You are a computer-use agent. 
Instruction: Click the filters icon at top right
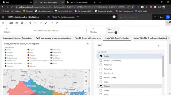point(168,23)
